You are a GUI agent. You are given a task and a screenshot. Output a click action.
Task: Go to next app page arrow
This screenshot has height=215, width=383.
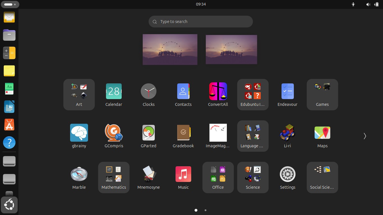(364, 136)
